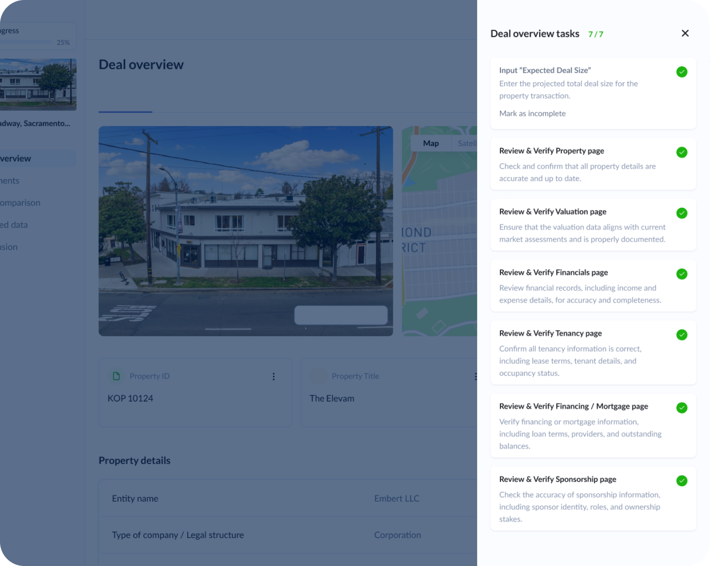Image resolution: width=710 pixels, height=566 pixels.
Task: Click the Review & Verify Property page task title
Action: click(x=551, y=151)
